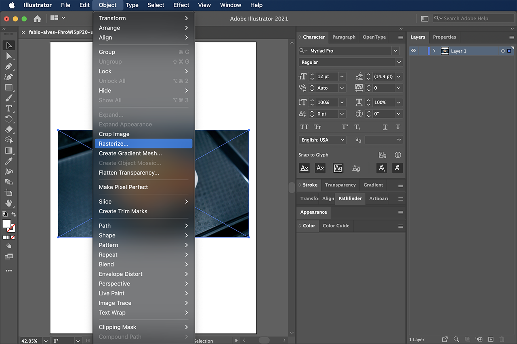517x344 pixels.
Task: Select the Gradient tool
Action: tap(9, 150)
